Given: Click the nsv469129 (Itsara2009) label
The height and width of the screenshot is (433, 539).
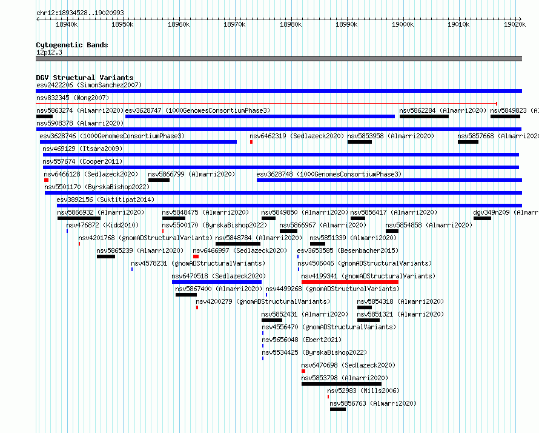Looking at the screenshot, I should [x=82, y=149].
